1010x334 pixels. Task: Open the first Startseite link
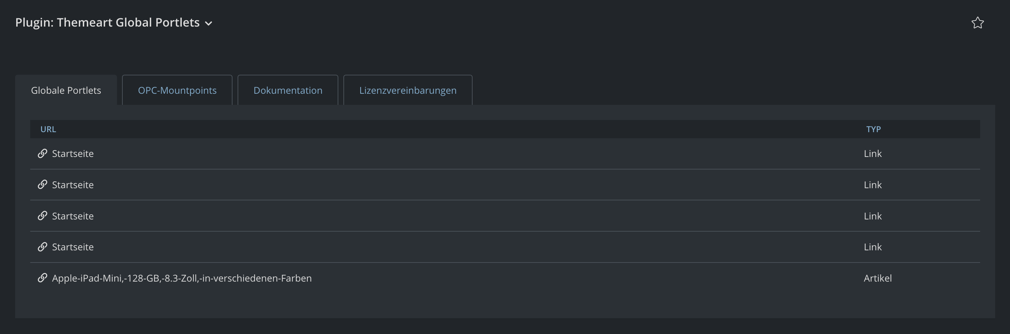pyautogui.click(x=73, y=154)
